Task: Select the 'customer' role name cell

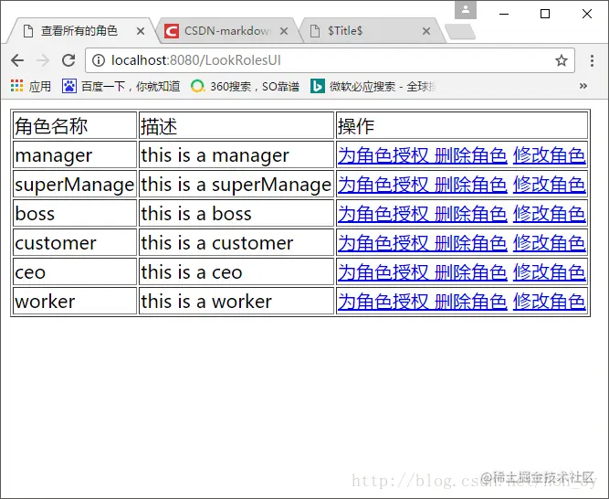Action: tap(75, 242)
